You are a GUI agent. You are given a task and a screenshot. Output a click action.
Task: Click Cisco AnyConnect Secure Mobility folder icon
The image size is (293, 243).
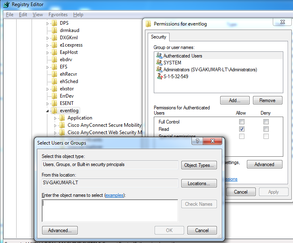62,125
